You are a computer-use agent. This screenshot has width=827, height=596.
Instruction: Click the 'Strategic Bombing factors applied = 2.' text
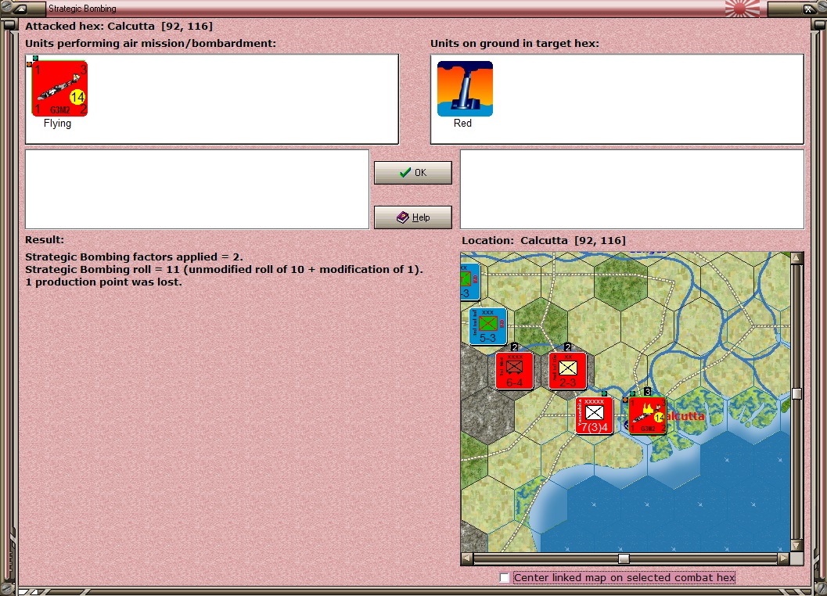pyautogui.click(x=134, y=257)
